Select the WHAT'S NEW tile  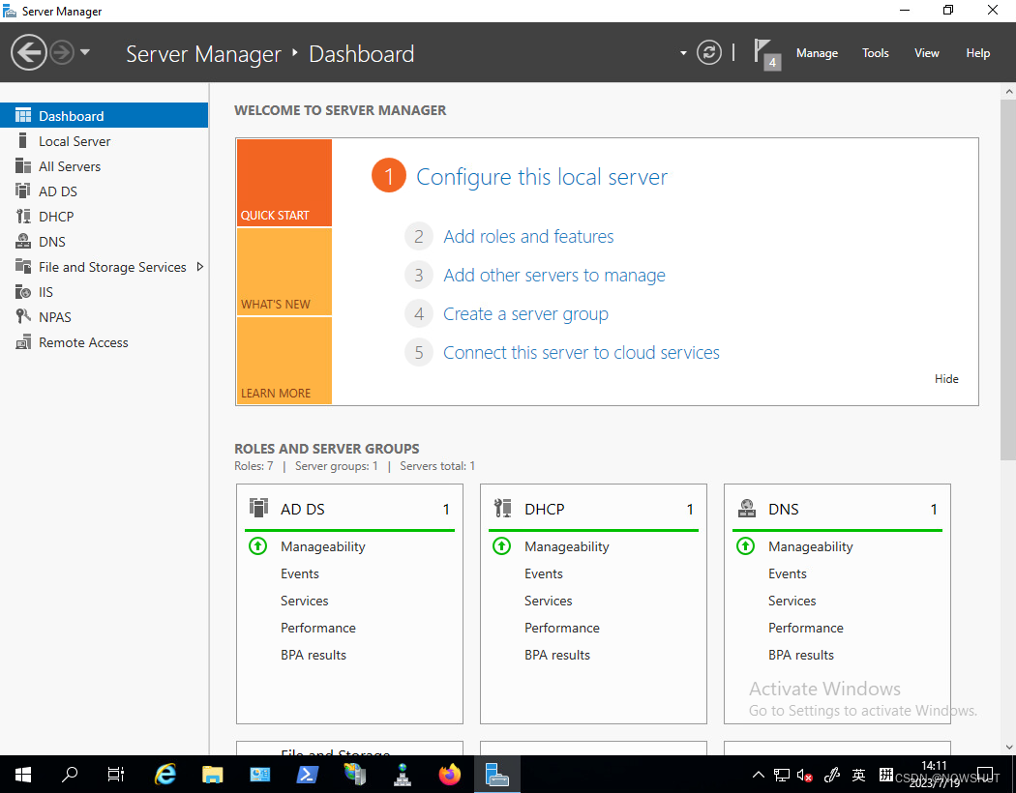click(284, 272)
